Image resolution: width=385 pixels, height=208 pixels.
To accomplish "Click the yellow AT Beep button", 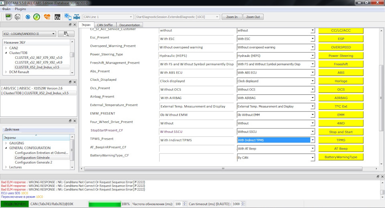I will [x=341, y=148].
